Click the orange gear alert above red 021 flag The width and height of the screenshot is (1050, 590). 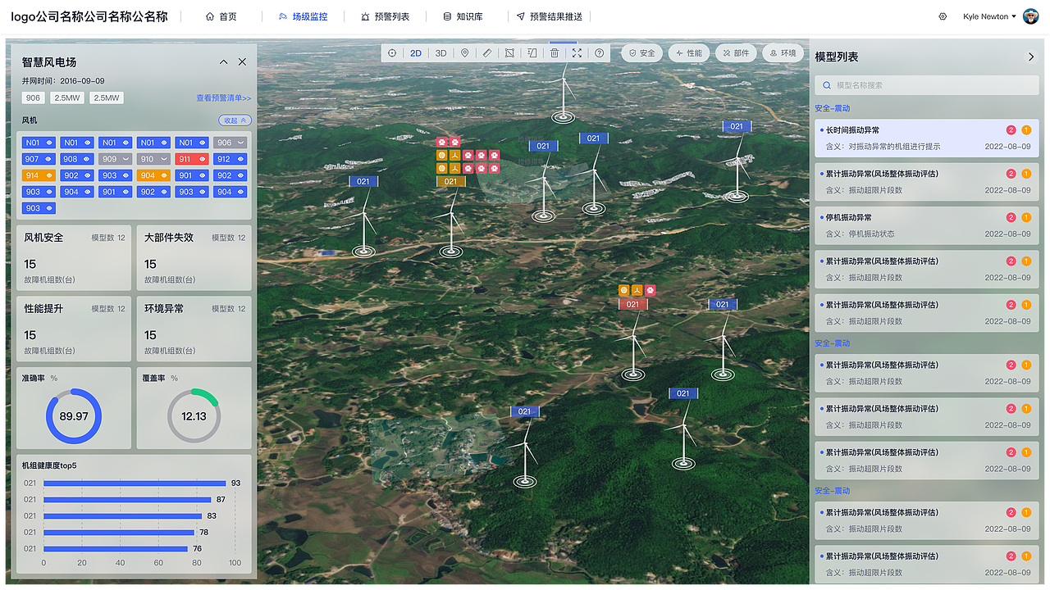pyautogui.click(x=624, y=290)
